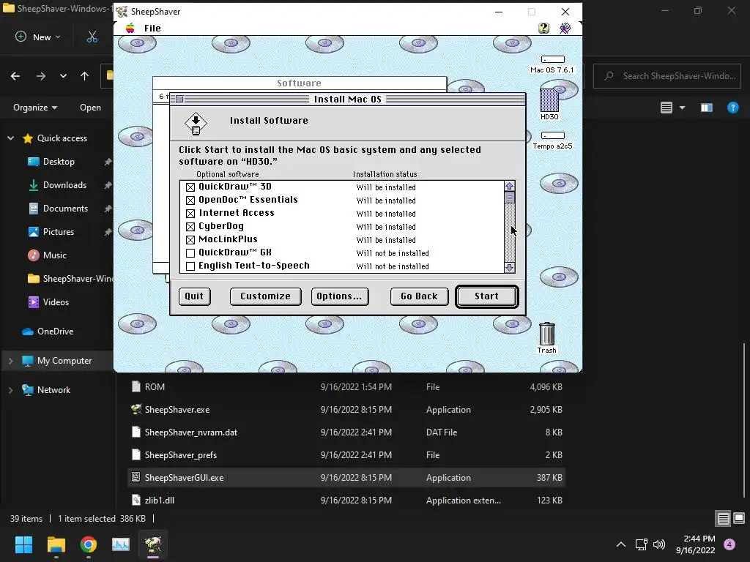Click the Customize button
The width and height of the screenshot is (750, 562).
pyautogui.click(x=265, y=296)
